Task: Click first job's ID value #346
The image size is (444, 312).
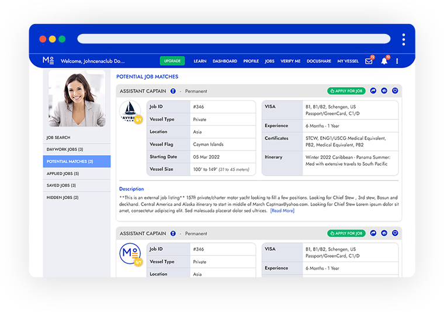Action: 199,107
